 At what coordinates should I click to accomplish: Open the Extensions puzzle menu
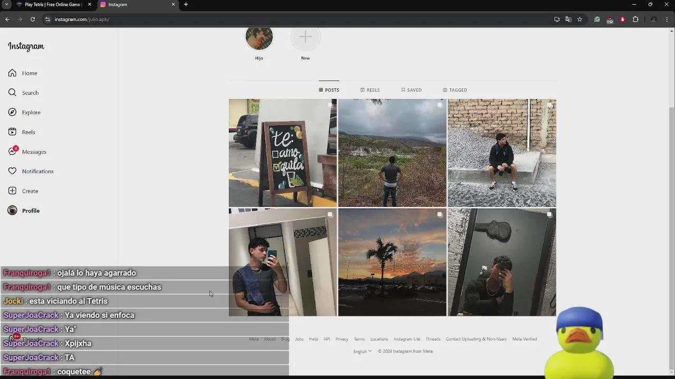635,19
